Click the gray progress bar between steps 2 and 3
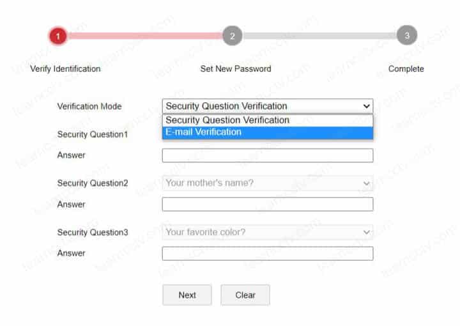 (x=319, y=36)
